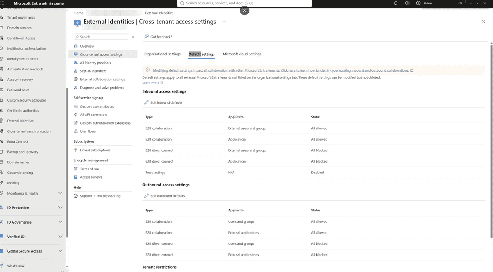
Task: Collapse the blade menu with double chevron
Action: (x=133, y=37)
